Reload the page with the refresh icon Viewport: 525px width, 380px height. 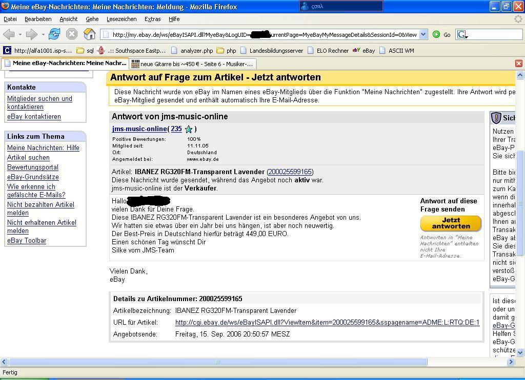tap(54, 34)
